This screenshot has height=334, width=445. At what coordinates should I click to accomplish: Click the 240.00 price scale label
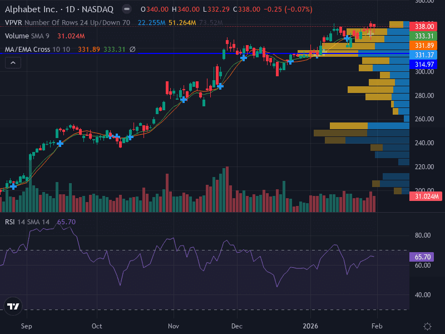pyautogui.click(x=424, y=143)
